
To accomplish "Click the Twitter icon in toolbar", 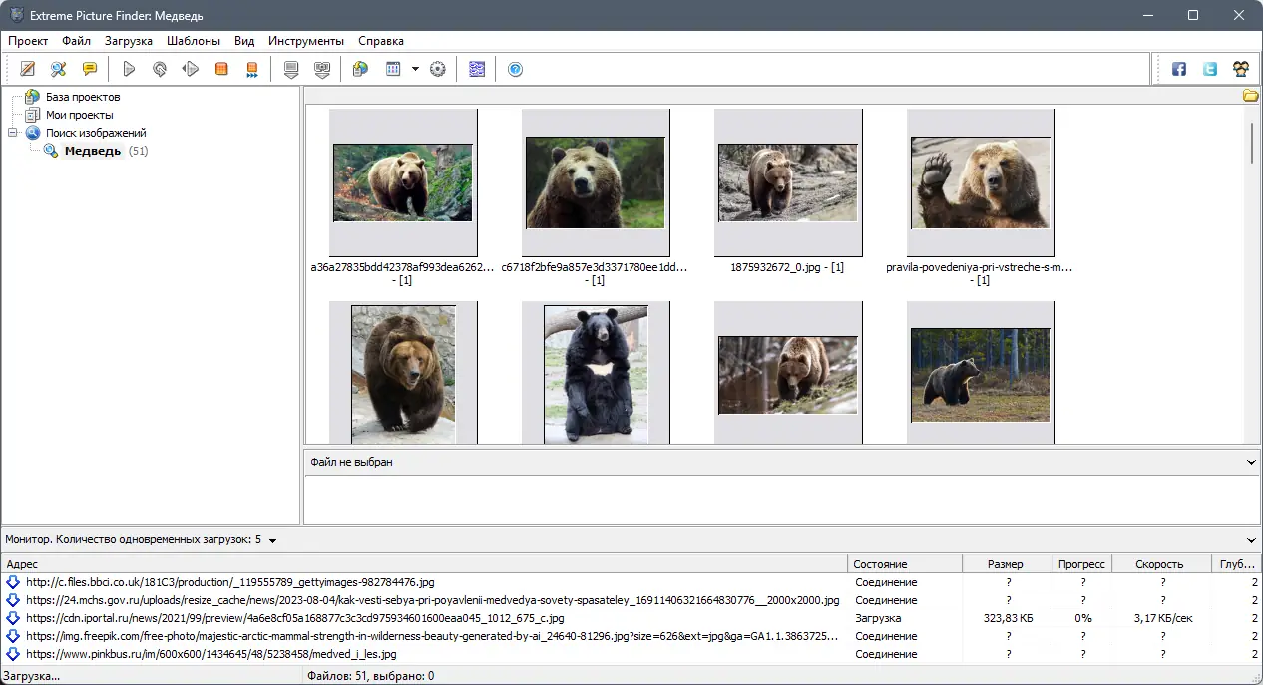I will (x=1209, y=69).
